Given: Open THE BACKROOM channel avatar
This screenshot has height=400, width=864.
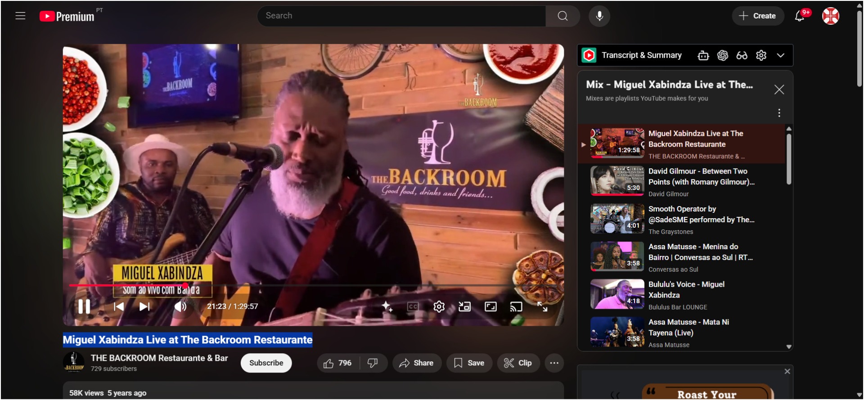Looking at the screenshot, I should [74, 362].
